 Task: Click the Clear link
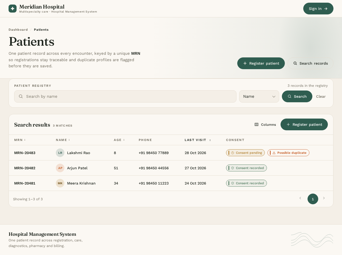[x=321, y=96]
